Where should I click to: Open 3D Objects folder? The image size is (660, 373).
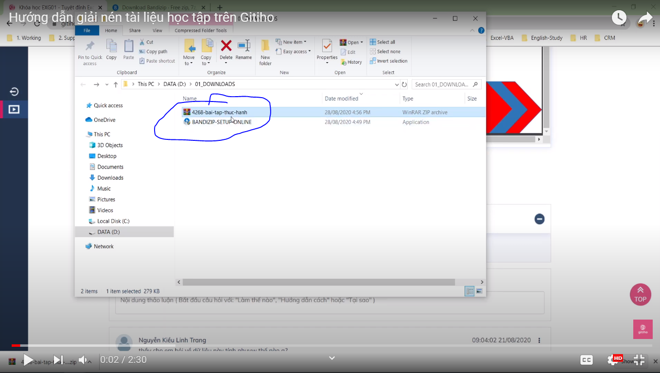pos(106,145)
